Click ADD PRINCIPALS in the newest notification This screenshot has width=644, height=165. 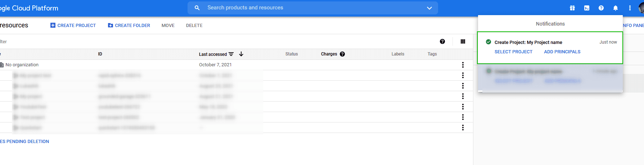[x=562, y=52]
